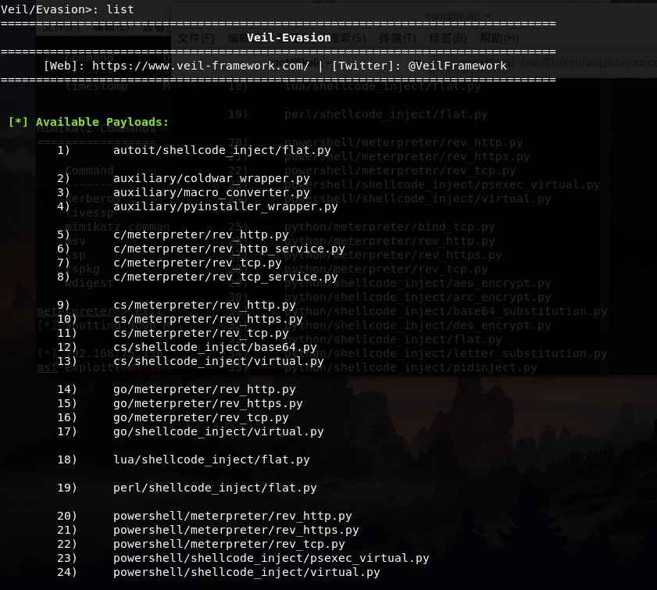657x590 pixels.
Task: Open the 文件(F) menu
Action: point(195,38)
